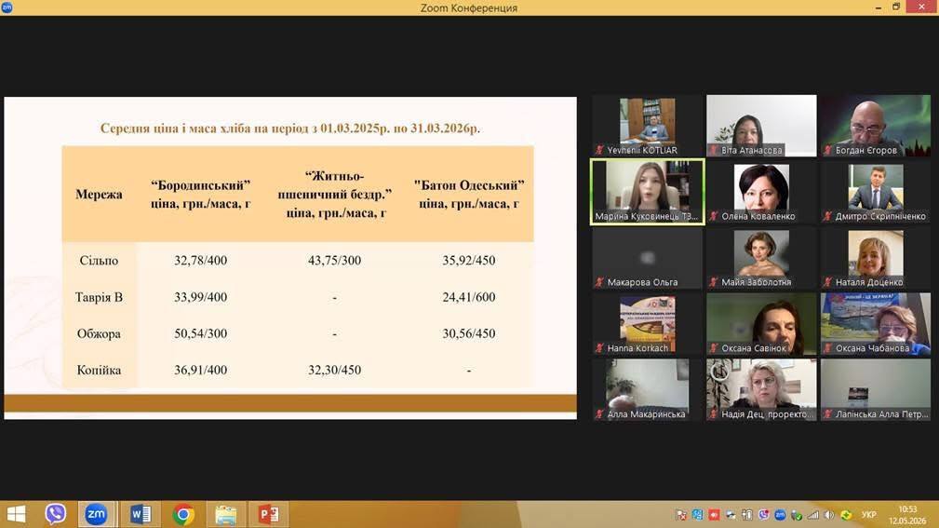Screen dimensions: 939x528
Task: Click the Viber icon in the system tray
Action: click(763, 515)
